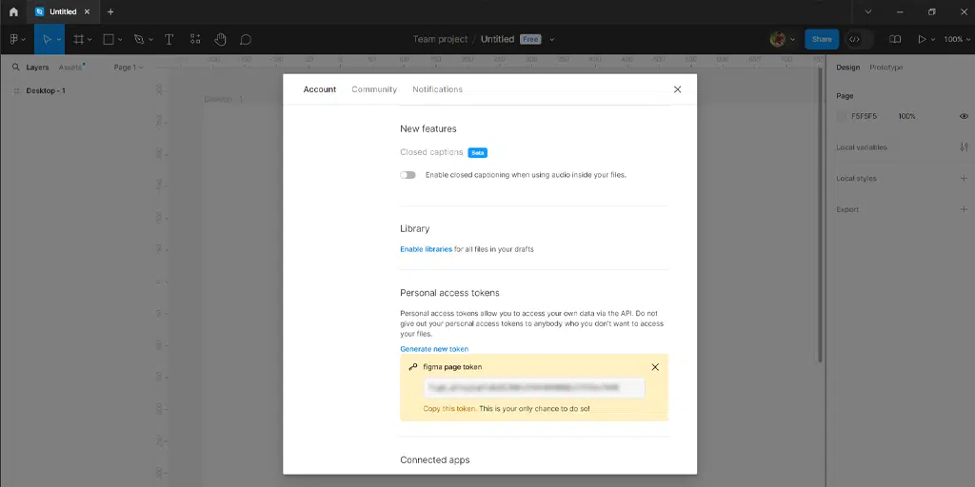Click the Share button
This screenshot has height=487, width=975.
(x=822, y=39)
